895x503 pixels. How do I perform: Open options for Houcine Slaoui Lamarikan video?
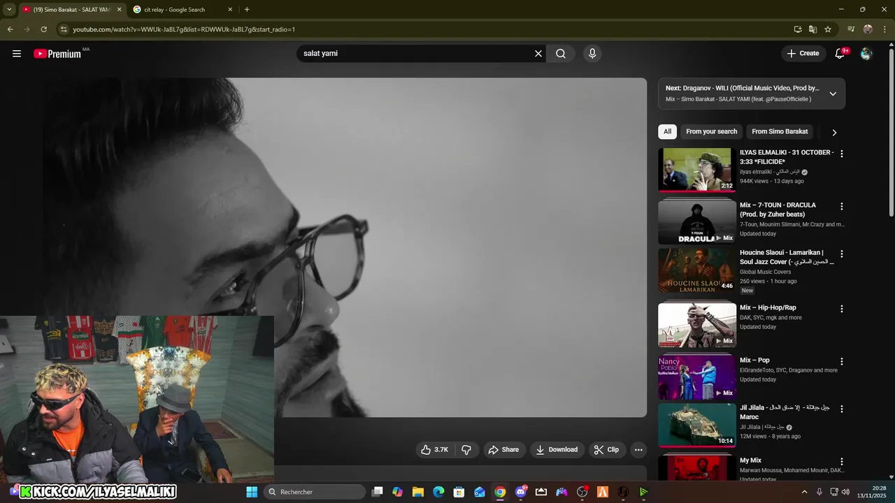click(x=842, y=254)
